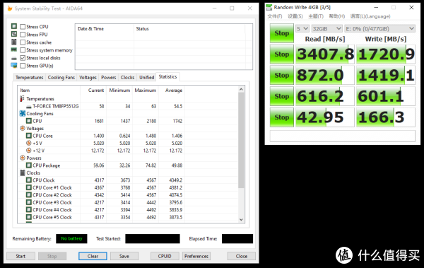Click the CPUID button
The image size is (424, 268).
point(165,256)
